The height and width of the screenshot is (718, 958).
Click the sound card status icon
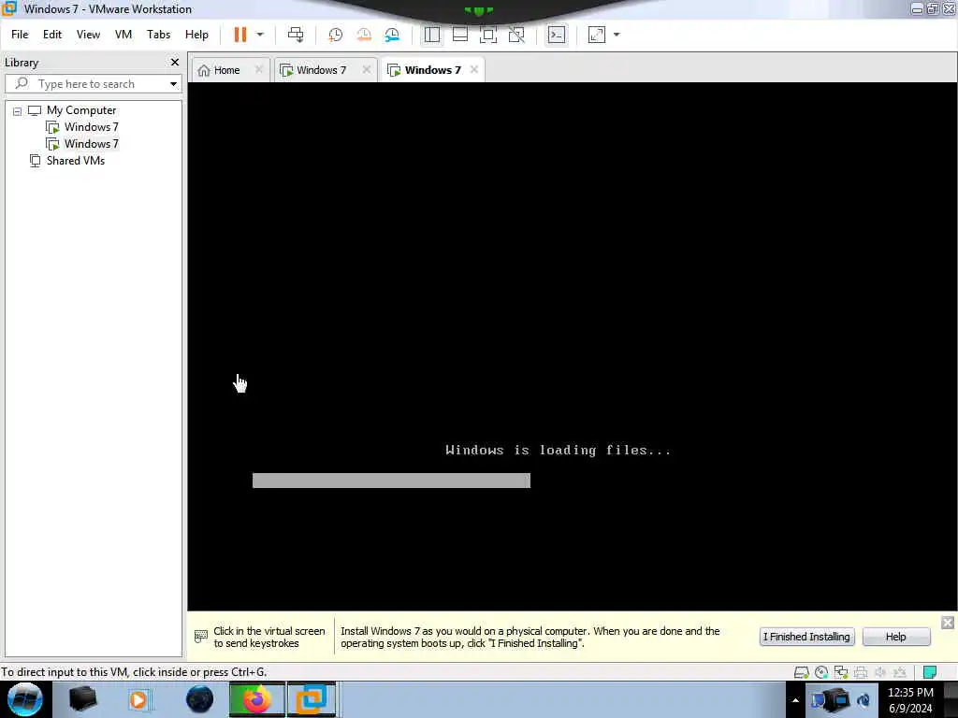point(880,672)
